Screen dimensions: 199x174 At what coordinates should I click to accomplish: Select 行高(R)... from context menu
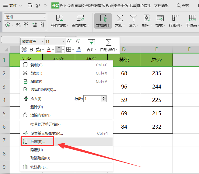pyautogui.click(x=38, y=141)
